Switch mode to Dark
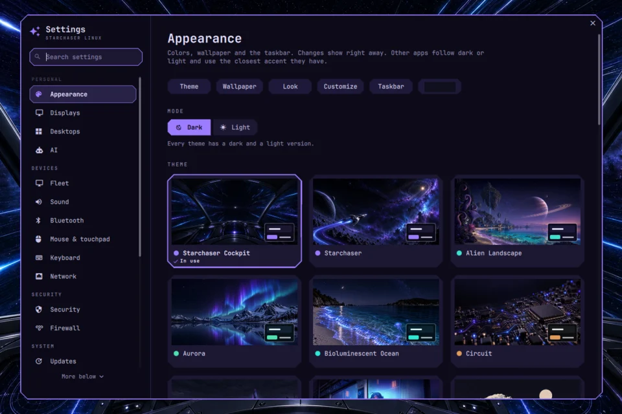The width and height of the screenshot is (622, 414). click(x=189, y=127)
